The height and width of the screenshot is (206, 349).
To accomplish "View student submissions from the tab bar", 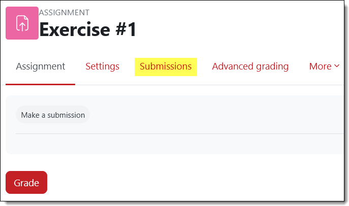I will 166,66.
